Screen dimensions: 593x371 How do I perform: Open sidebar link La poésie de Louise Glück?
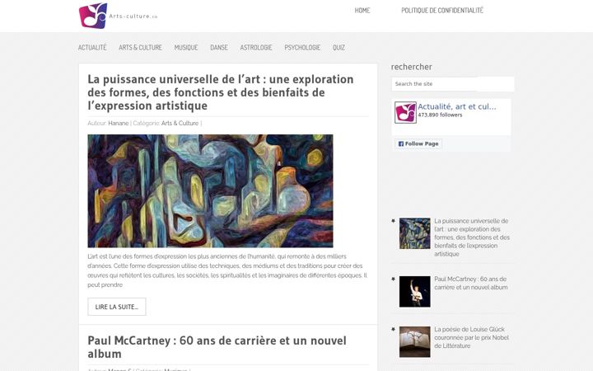472,338
